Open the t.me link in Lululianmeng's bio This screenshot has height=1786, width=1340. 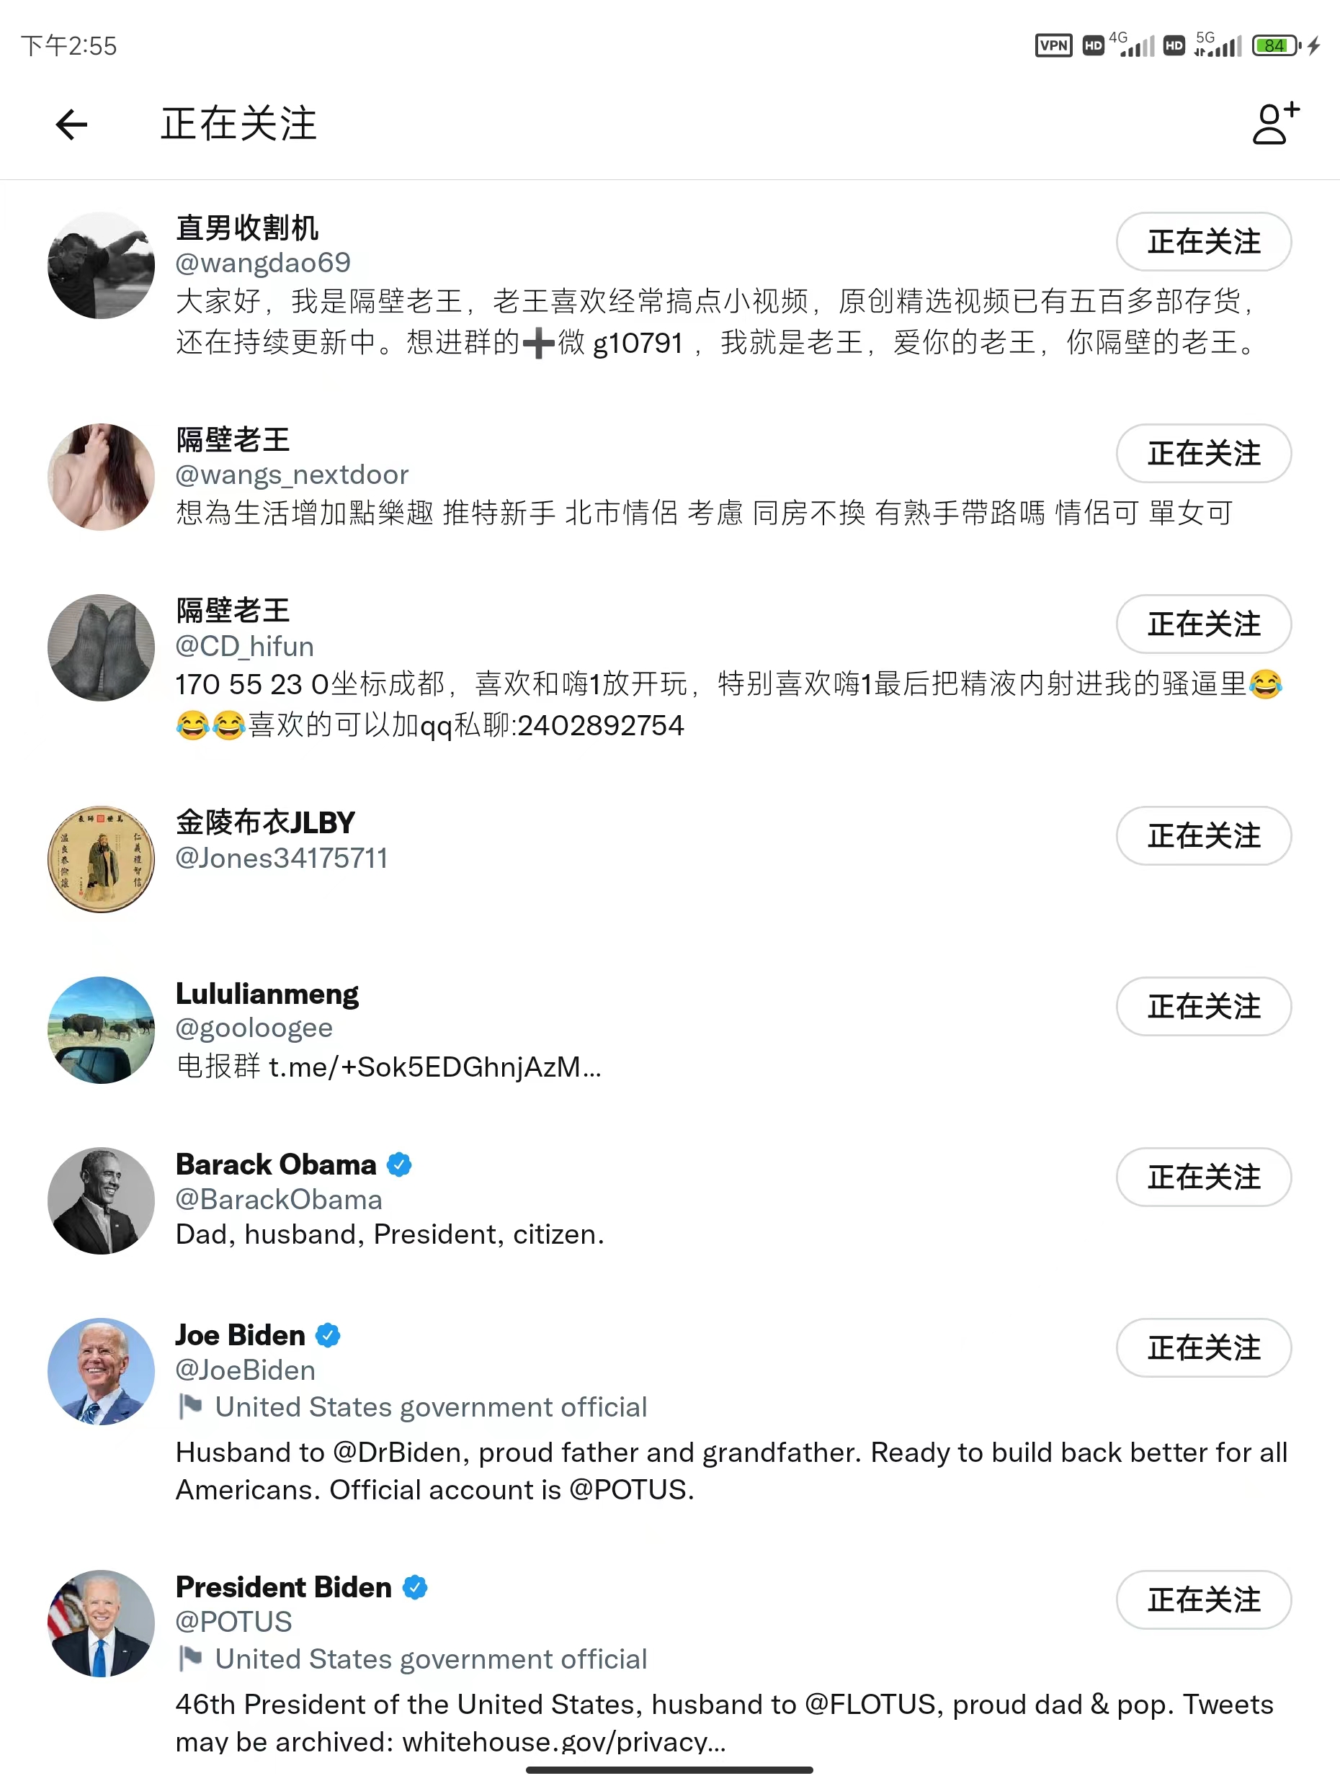tap(435, 1067)
